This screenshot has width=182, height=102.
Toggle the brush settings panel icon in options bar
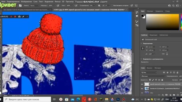20,6
